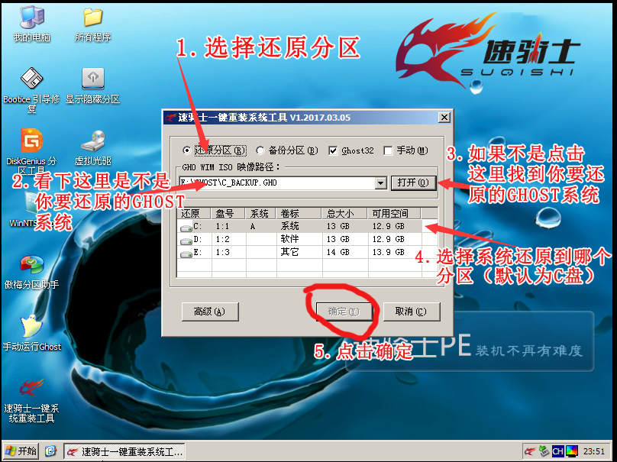Open the 虚拟光驱 desktop icon
This screenshot has height=462, width=617.
coord(93,147)
